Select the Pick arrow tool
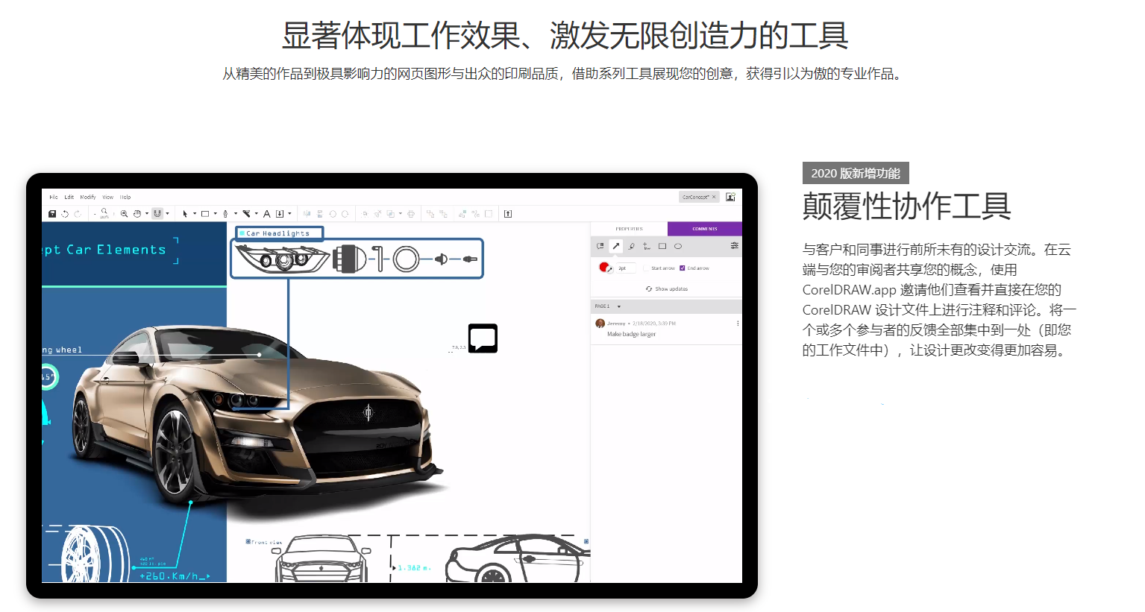This screenshot has height=612, width=1145. 185,214
